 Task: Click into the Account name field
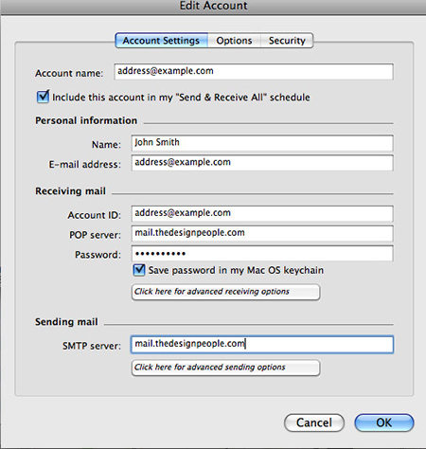point(254,71)
